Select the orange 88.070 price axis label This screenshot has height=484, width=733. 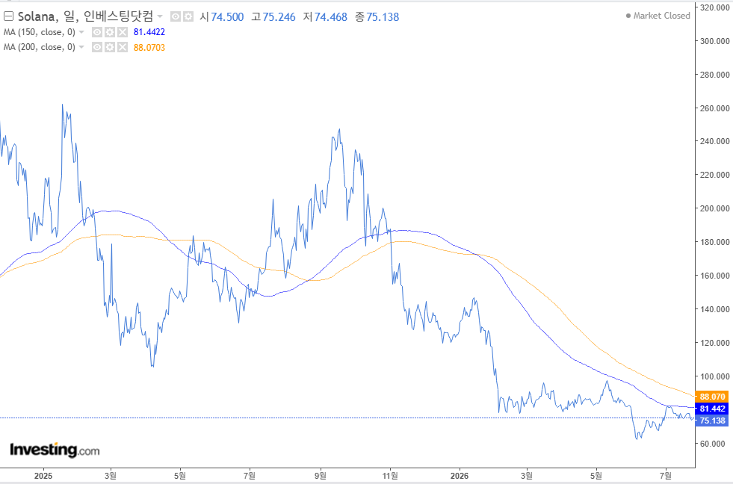[711, 397]
